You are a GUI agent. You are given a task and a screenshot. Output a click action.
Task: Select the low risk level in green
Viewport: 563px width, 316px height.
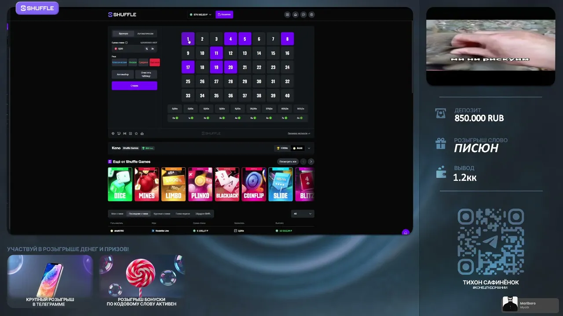(132, 62)
